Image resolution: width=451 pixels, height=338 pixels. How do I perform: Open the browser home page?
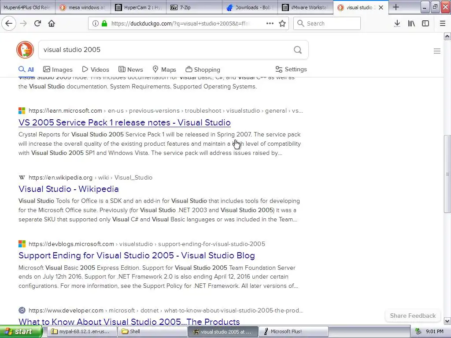pyautogui.click(x=52, y=23)
